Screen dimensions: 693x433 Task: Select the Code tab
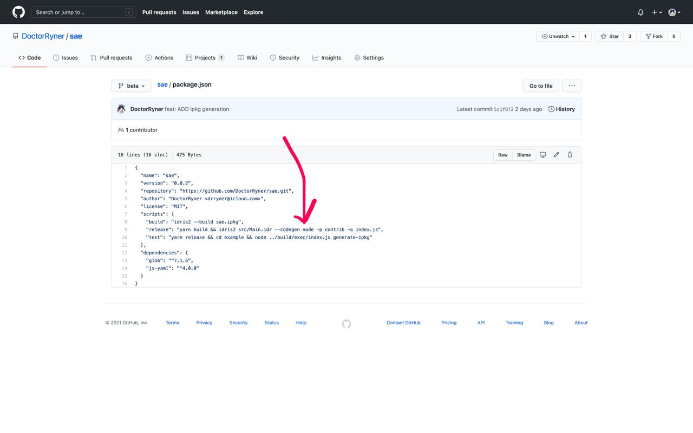pyautogui.click(x=30, y=57)
